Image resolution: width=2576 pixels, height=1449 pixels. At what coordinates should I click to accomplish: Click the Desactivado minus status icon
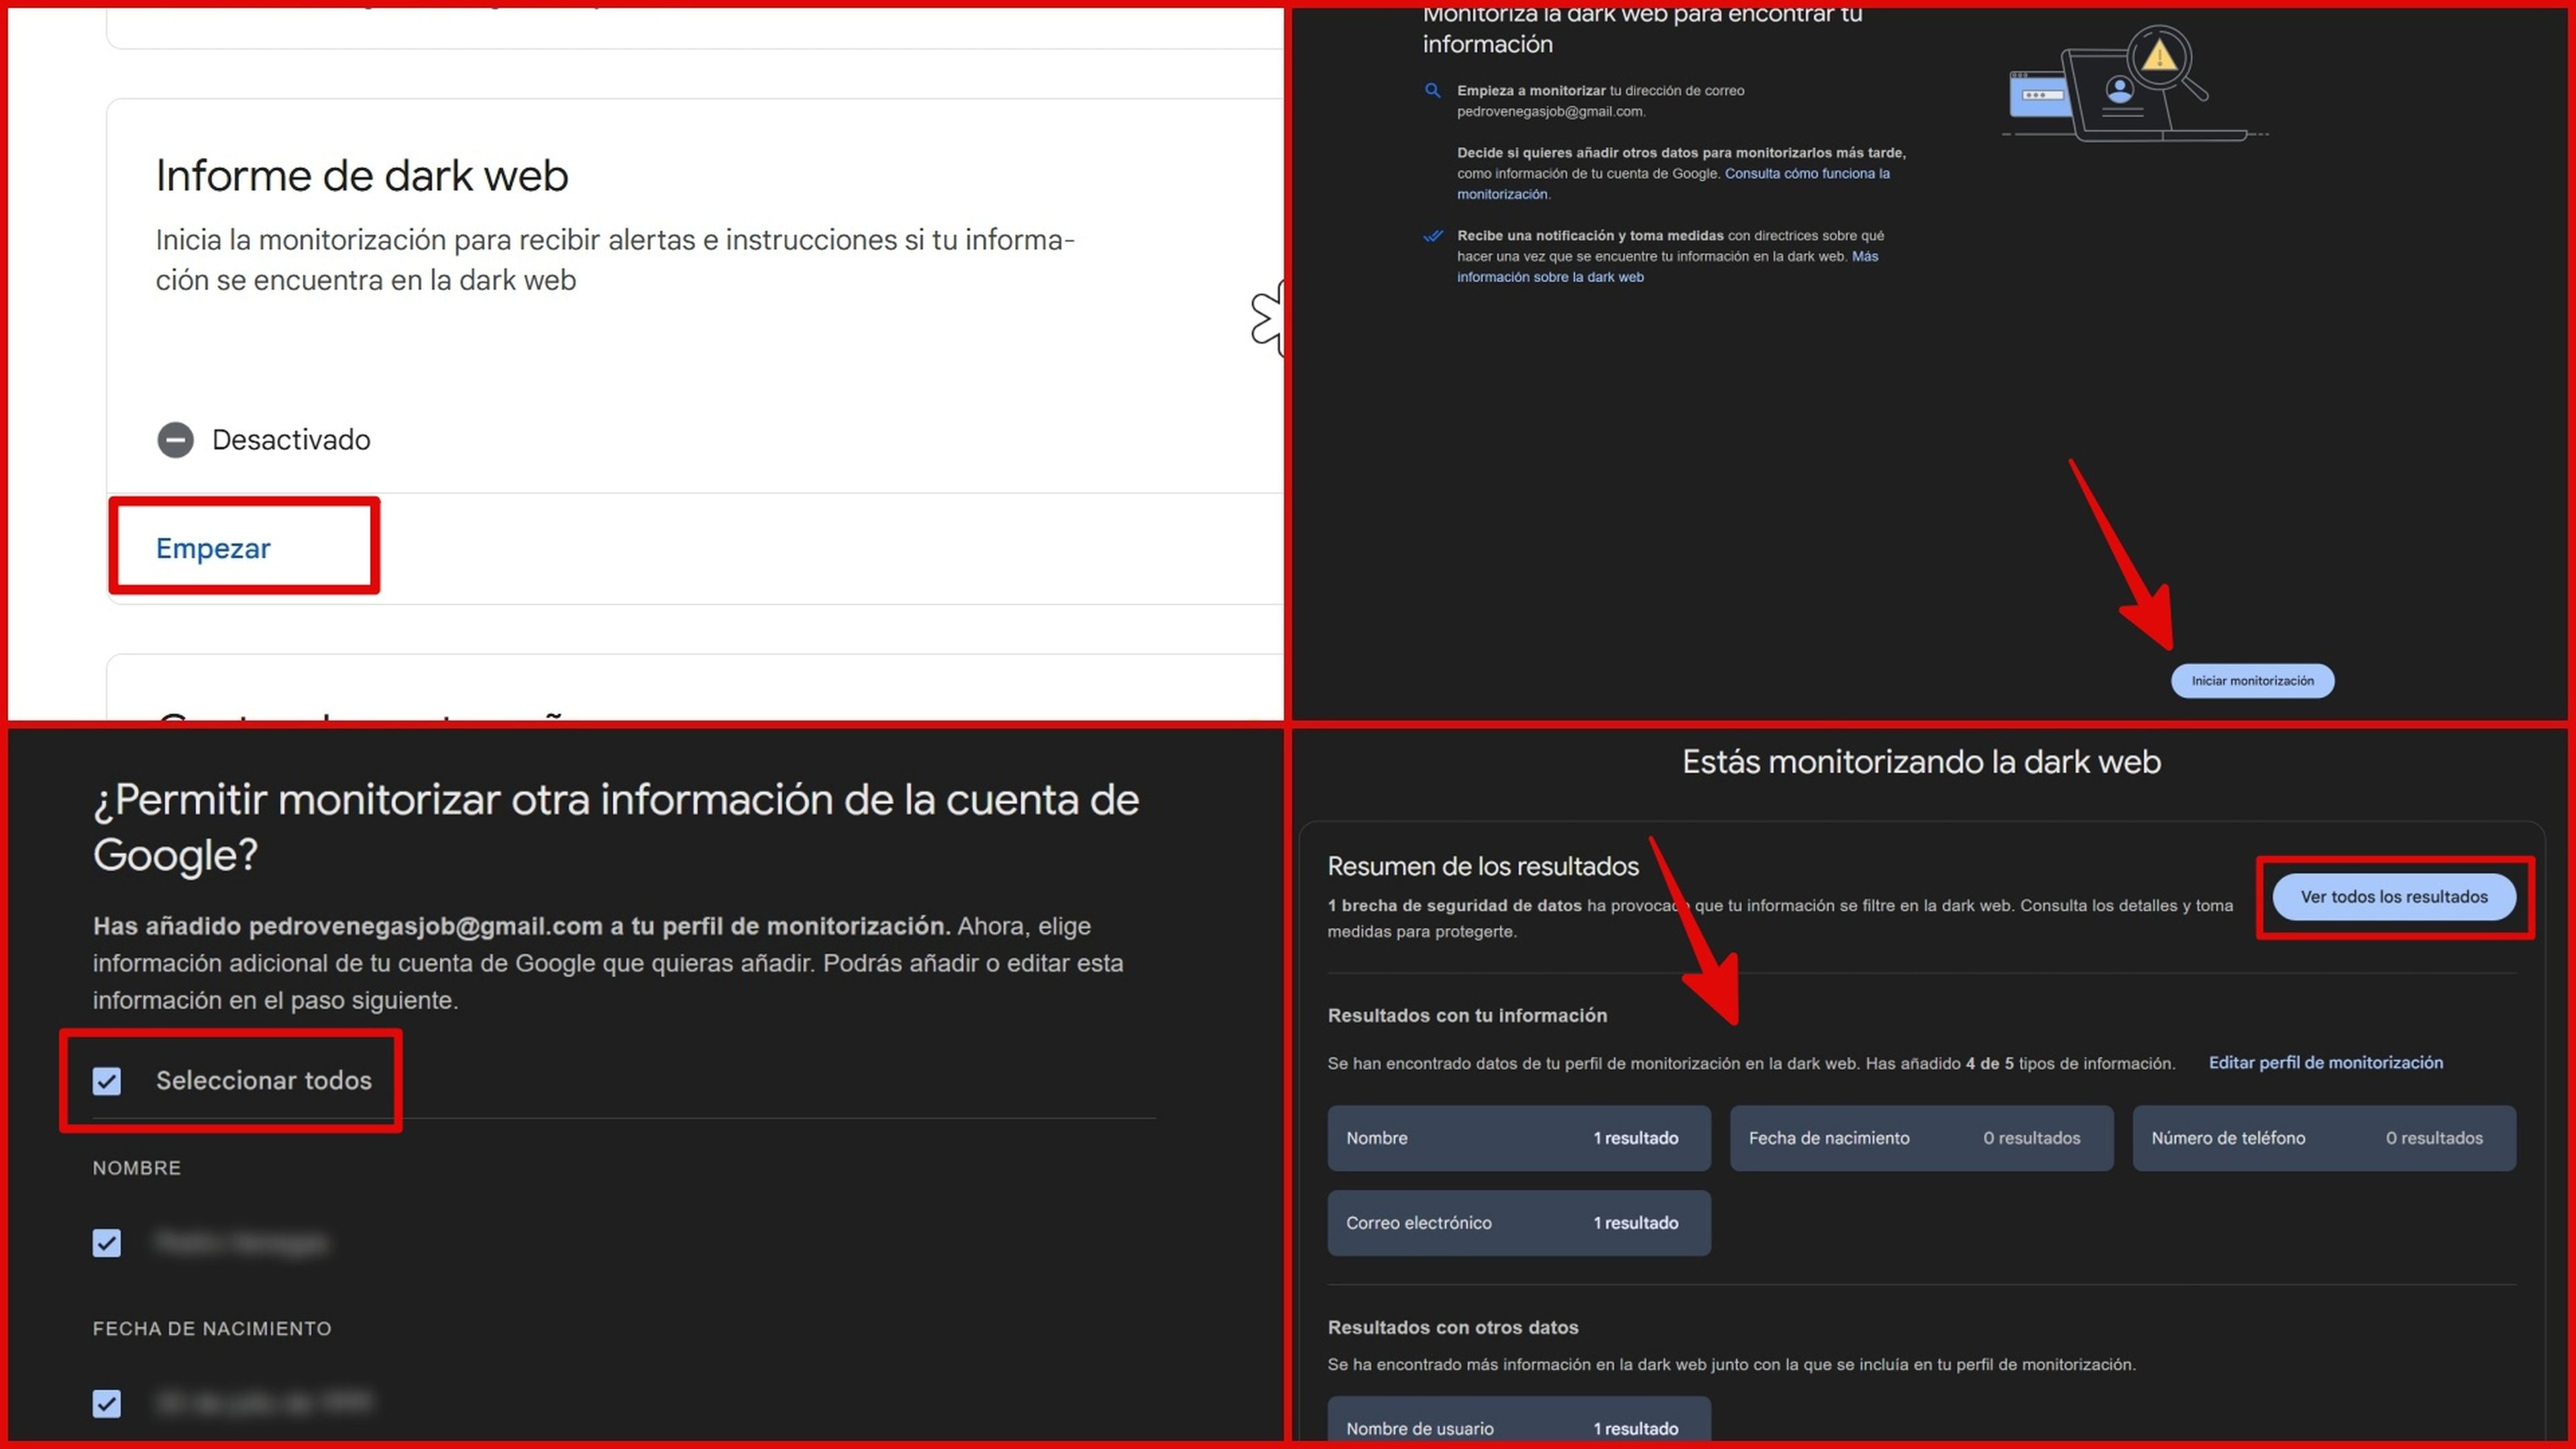point(175,440)
